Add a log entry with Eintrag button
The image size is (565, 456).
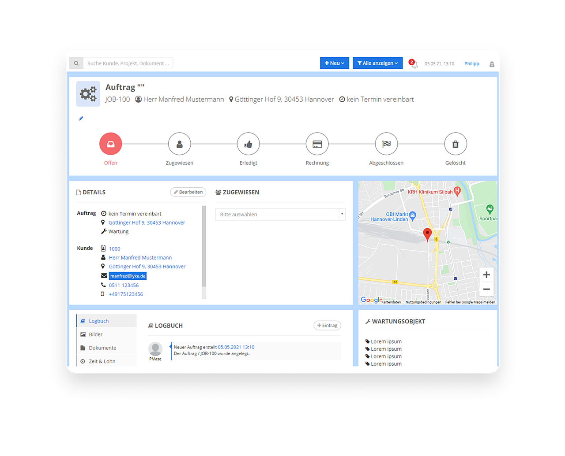pos(327,326)
